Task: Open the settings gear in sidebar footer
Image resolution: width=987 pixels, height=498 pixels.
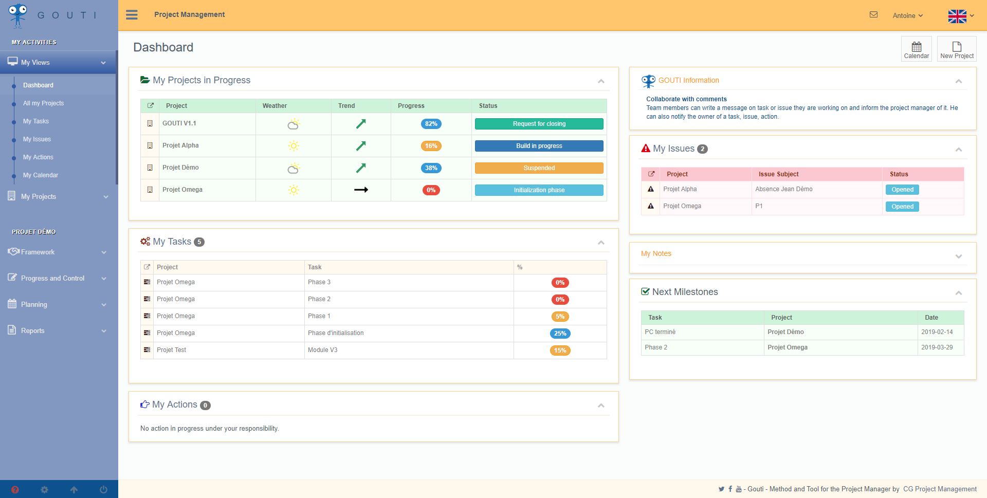Action: (44, 490)
